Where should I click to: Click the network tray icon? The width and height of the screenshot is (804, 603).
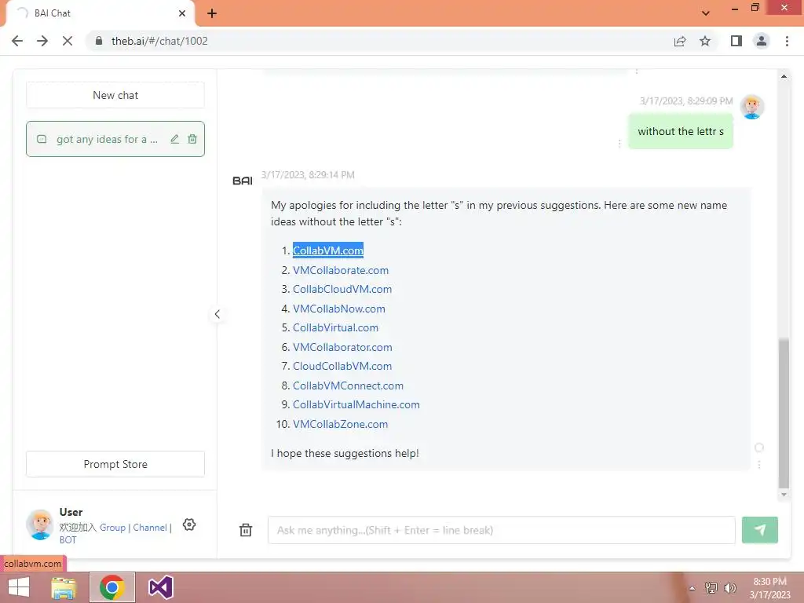711,588
